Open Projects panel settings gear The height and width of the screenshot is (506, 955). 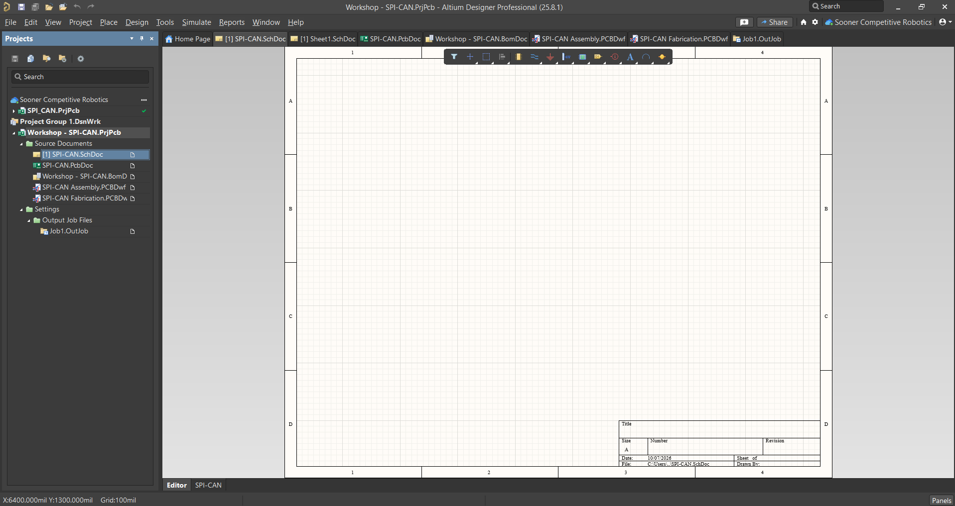(x=81, y=59)
